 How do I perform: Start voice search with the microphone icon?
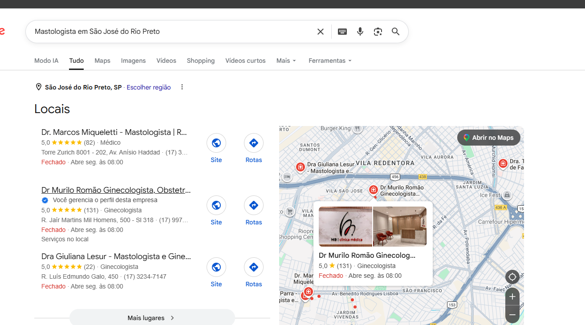360,32
